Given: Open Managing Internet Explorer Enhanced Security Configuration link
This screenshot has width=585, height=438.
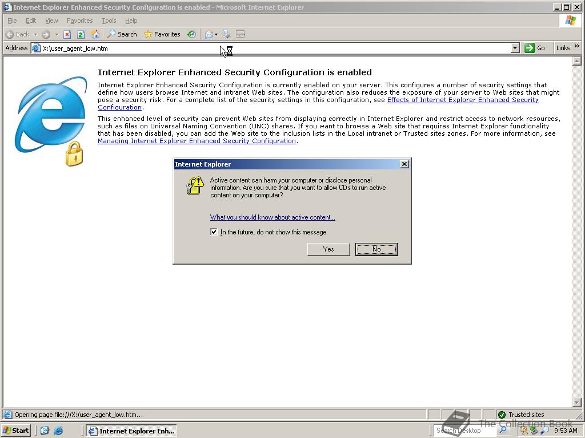Looking at the screenshot, I should point(197,141).
